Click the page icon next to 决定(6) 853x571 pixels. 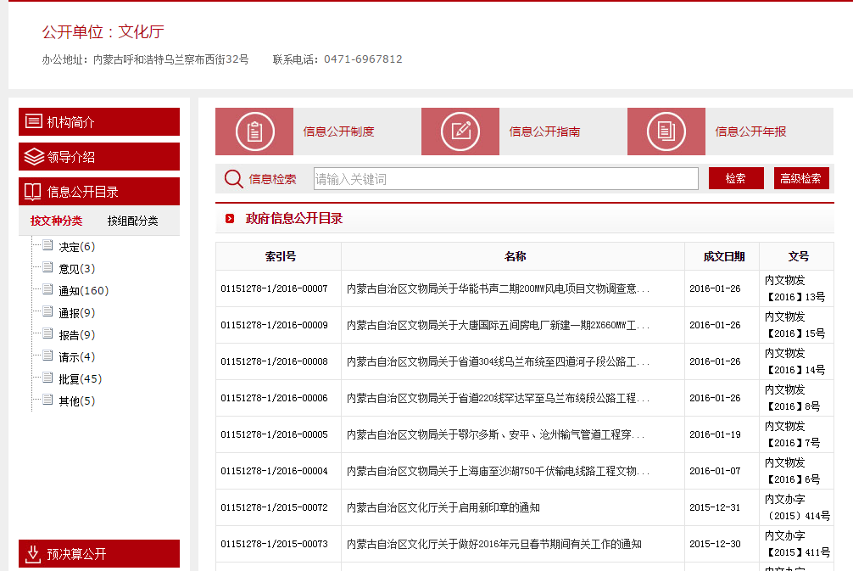[47, 245]
